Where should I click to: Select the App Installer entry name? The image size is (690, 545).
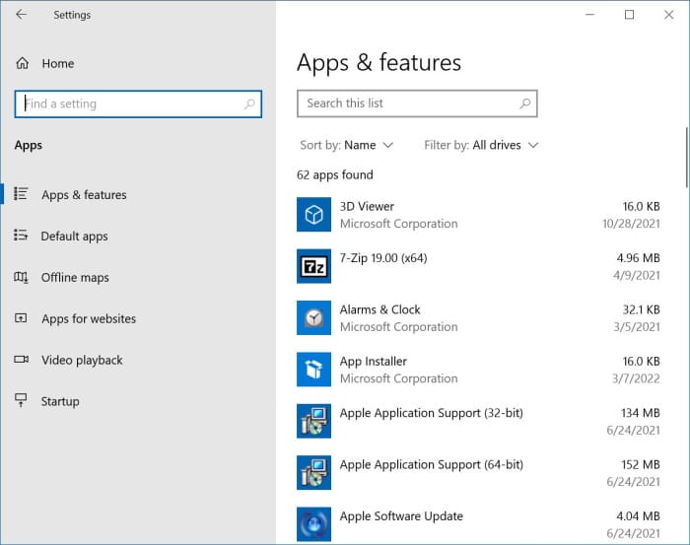pyautogui.click(x=374, y=362)
